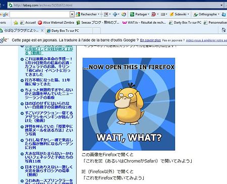
Task: Open a new blank tab
Action: point(96,31)
